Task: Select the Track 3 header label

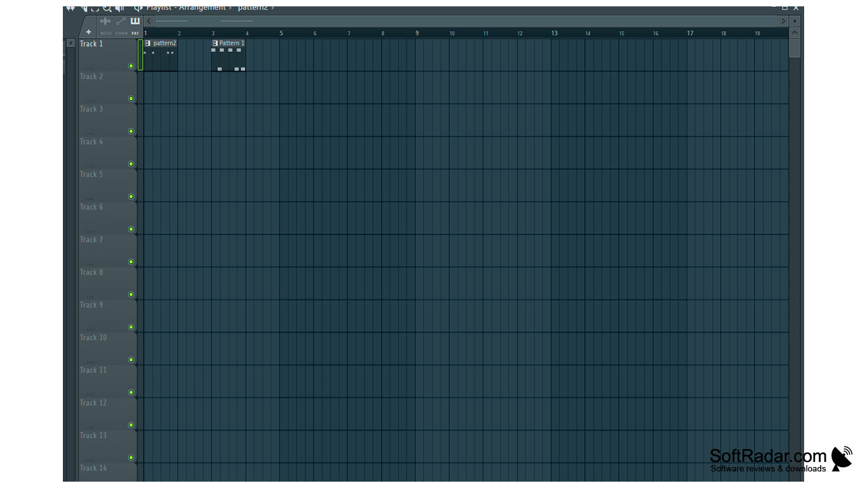Action: (x=91, y=109)
